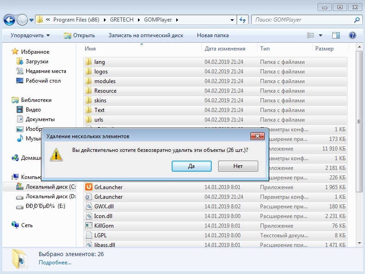Click the modules folder icon
Image resolution: width=365 pixels, height=274 pixels.
click(88, 81)
